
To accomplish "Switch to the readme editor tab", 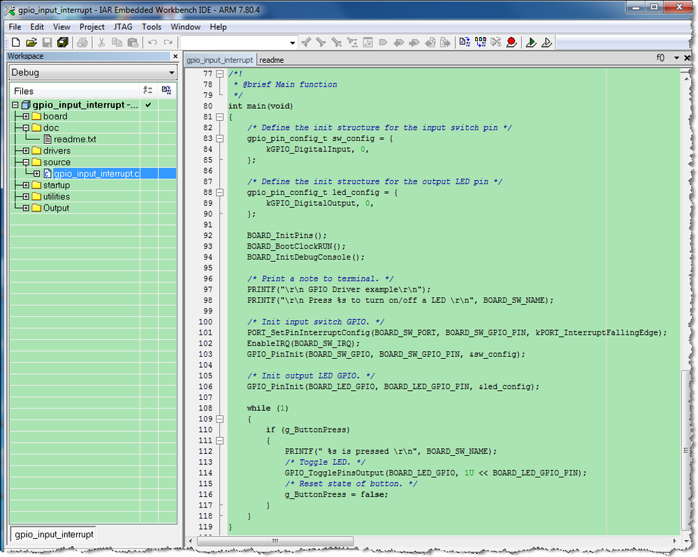I will [272, 60].
